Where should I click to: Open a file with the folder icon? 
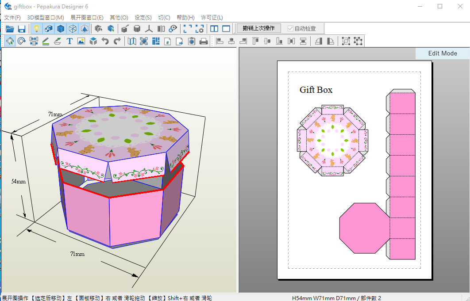coord(10,29)
